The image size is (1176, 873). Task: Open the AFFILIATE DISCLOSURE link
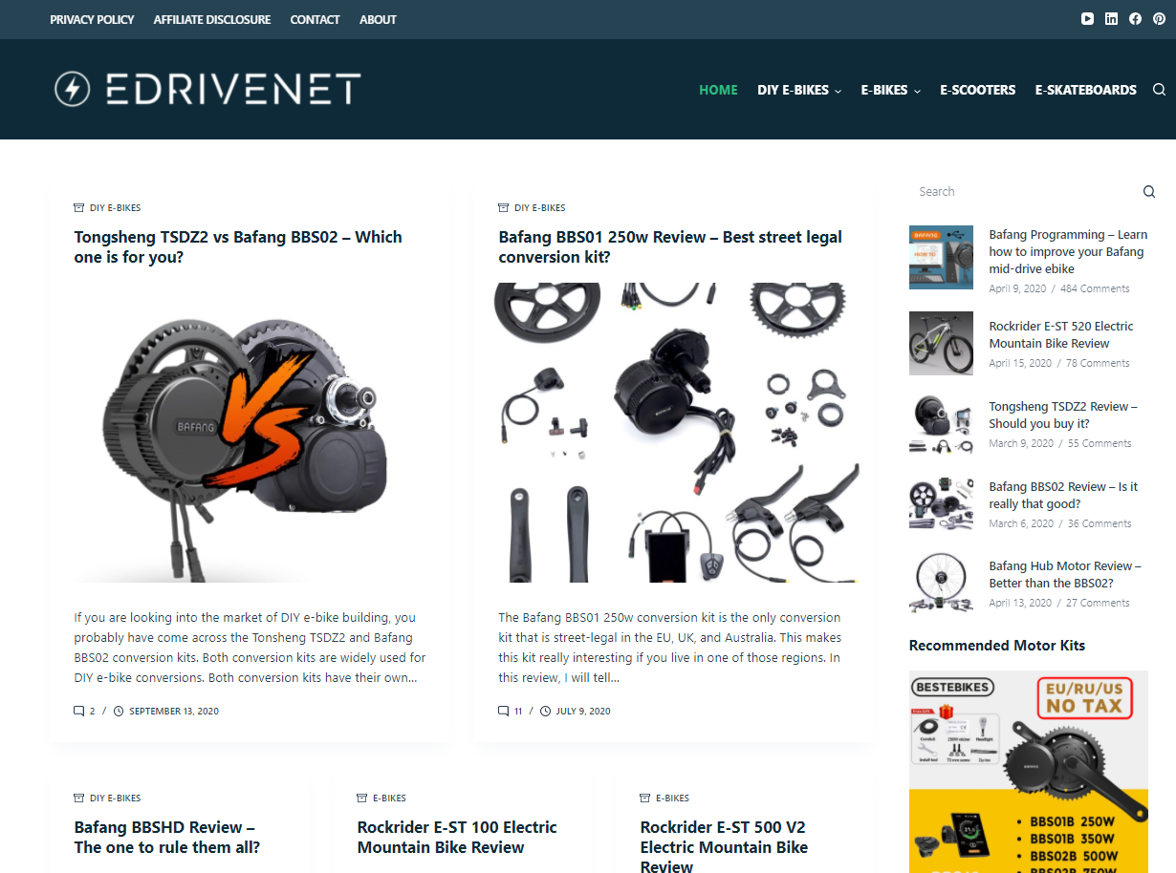[x=212, y=19]
